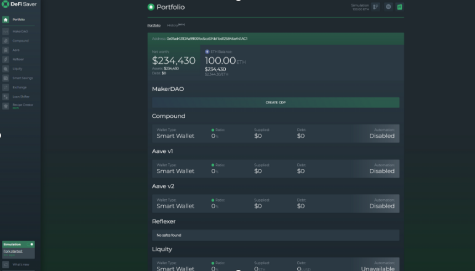Click the round TX icon in header
Image resolution: width=475 pixels, height=271 pixels.
point(388,7)
